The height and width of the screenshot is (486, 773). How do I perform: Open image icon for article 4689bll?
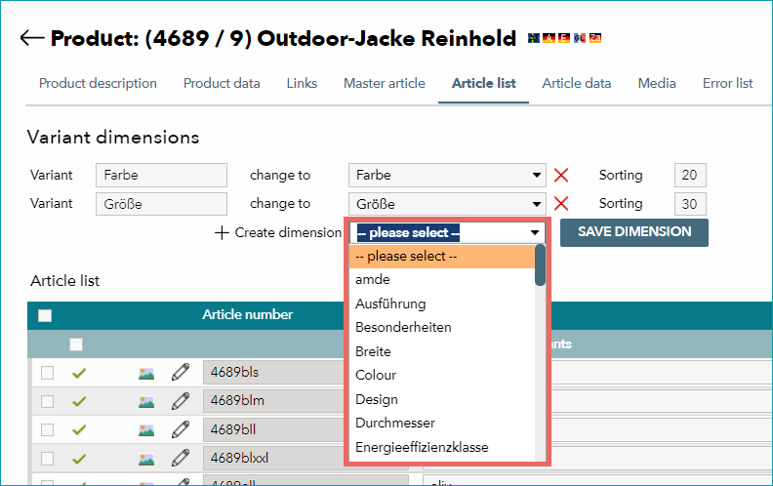146,430
